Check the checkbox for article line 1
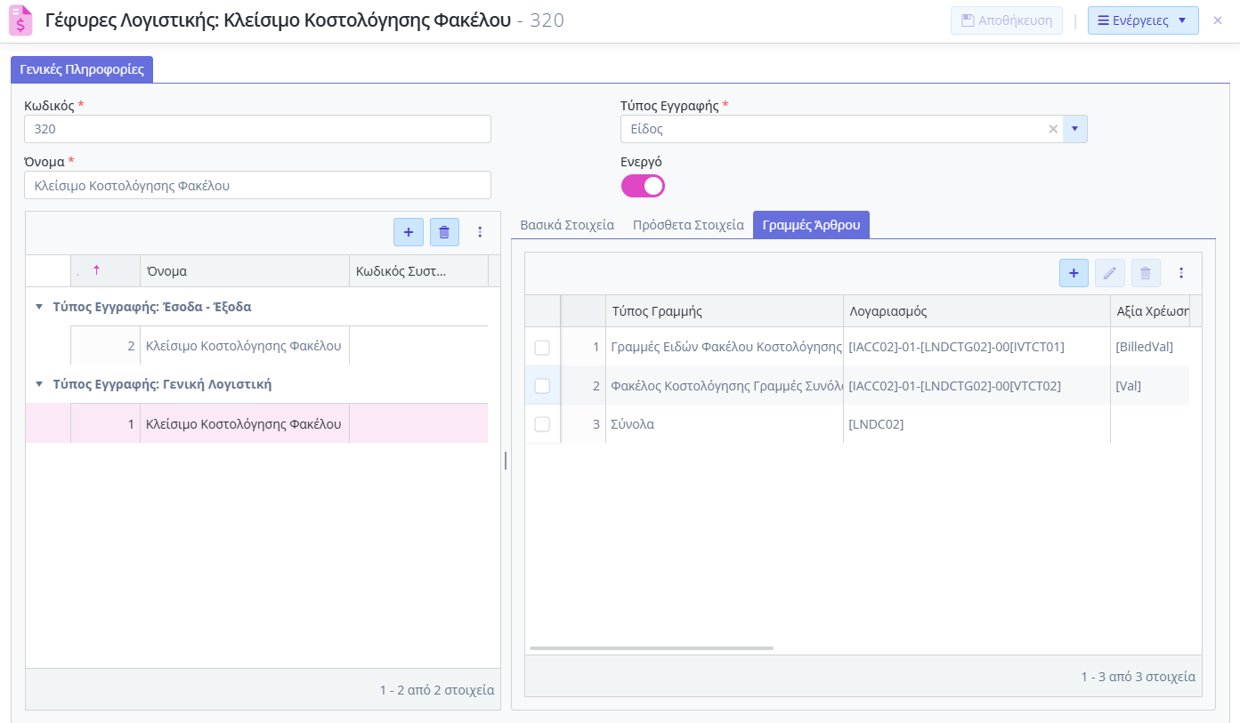Viewport: 1240px width, 723px height. tap(542, 348)
